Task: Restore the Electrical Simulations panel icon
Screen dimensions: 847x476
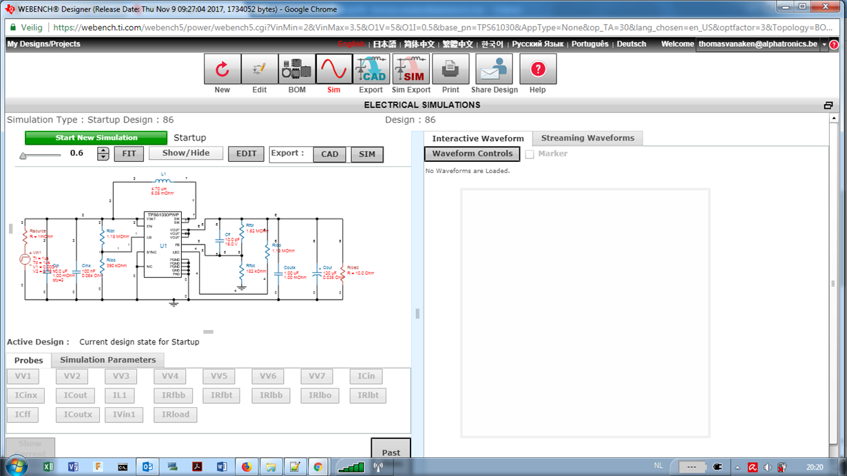Action: coord(828,105)
